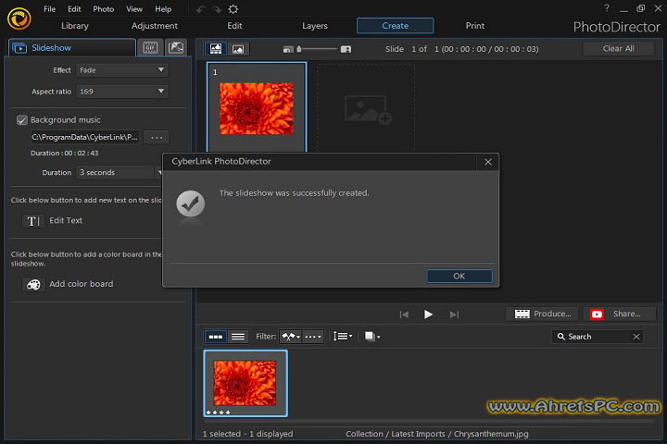This screenshot has width=667, height=444.
Task: Switch browser to thumbnail view
Action: click(x=216, y=337)
